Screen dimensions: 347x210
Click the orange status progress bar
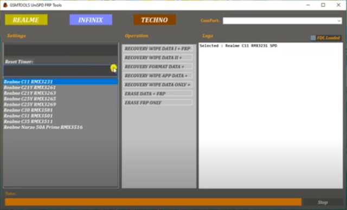coord(153,202)
